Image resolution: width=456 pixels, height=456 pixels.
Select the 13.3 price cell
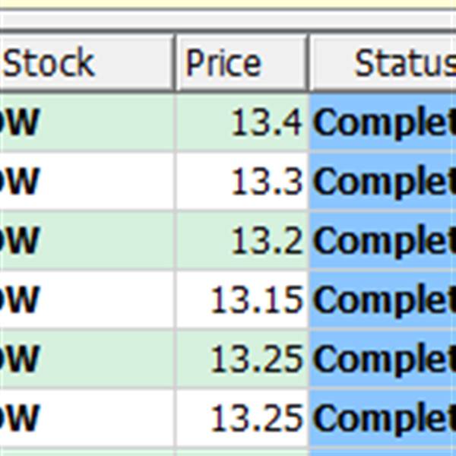tap(243, 182)
